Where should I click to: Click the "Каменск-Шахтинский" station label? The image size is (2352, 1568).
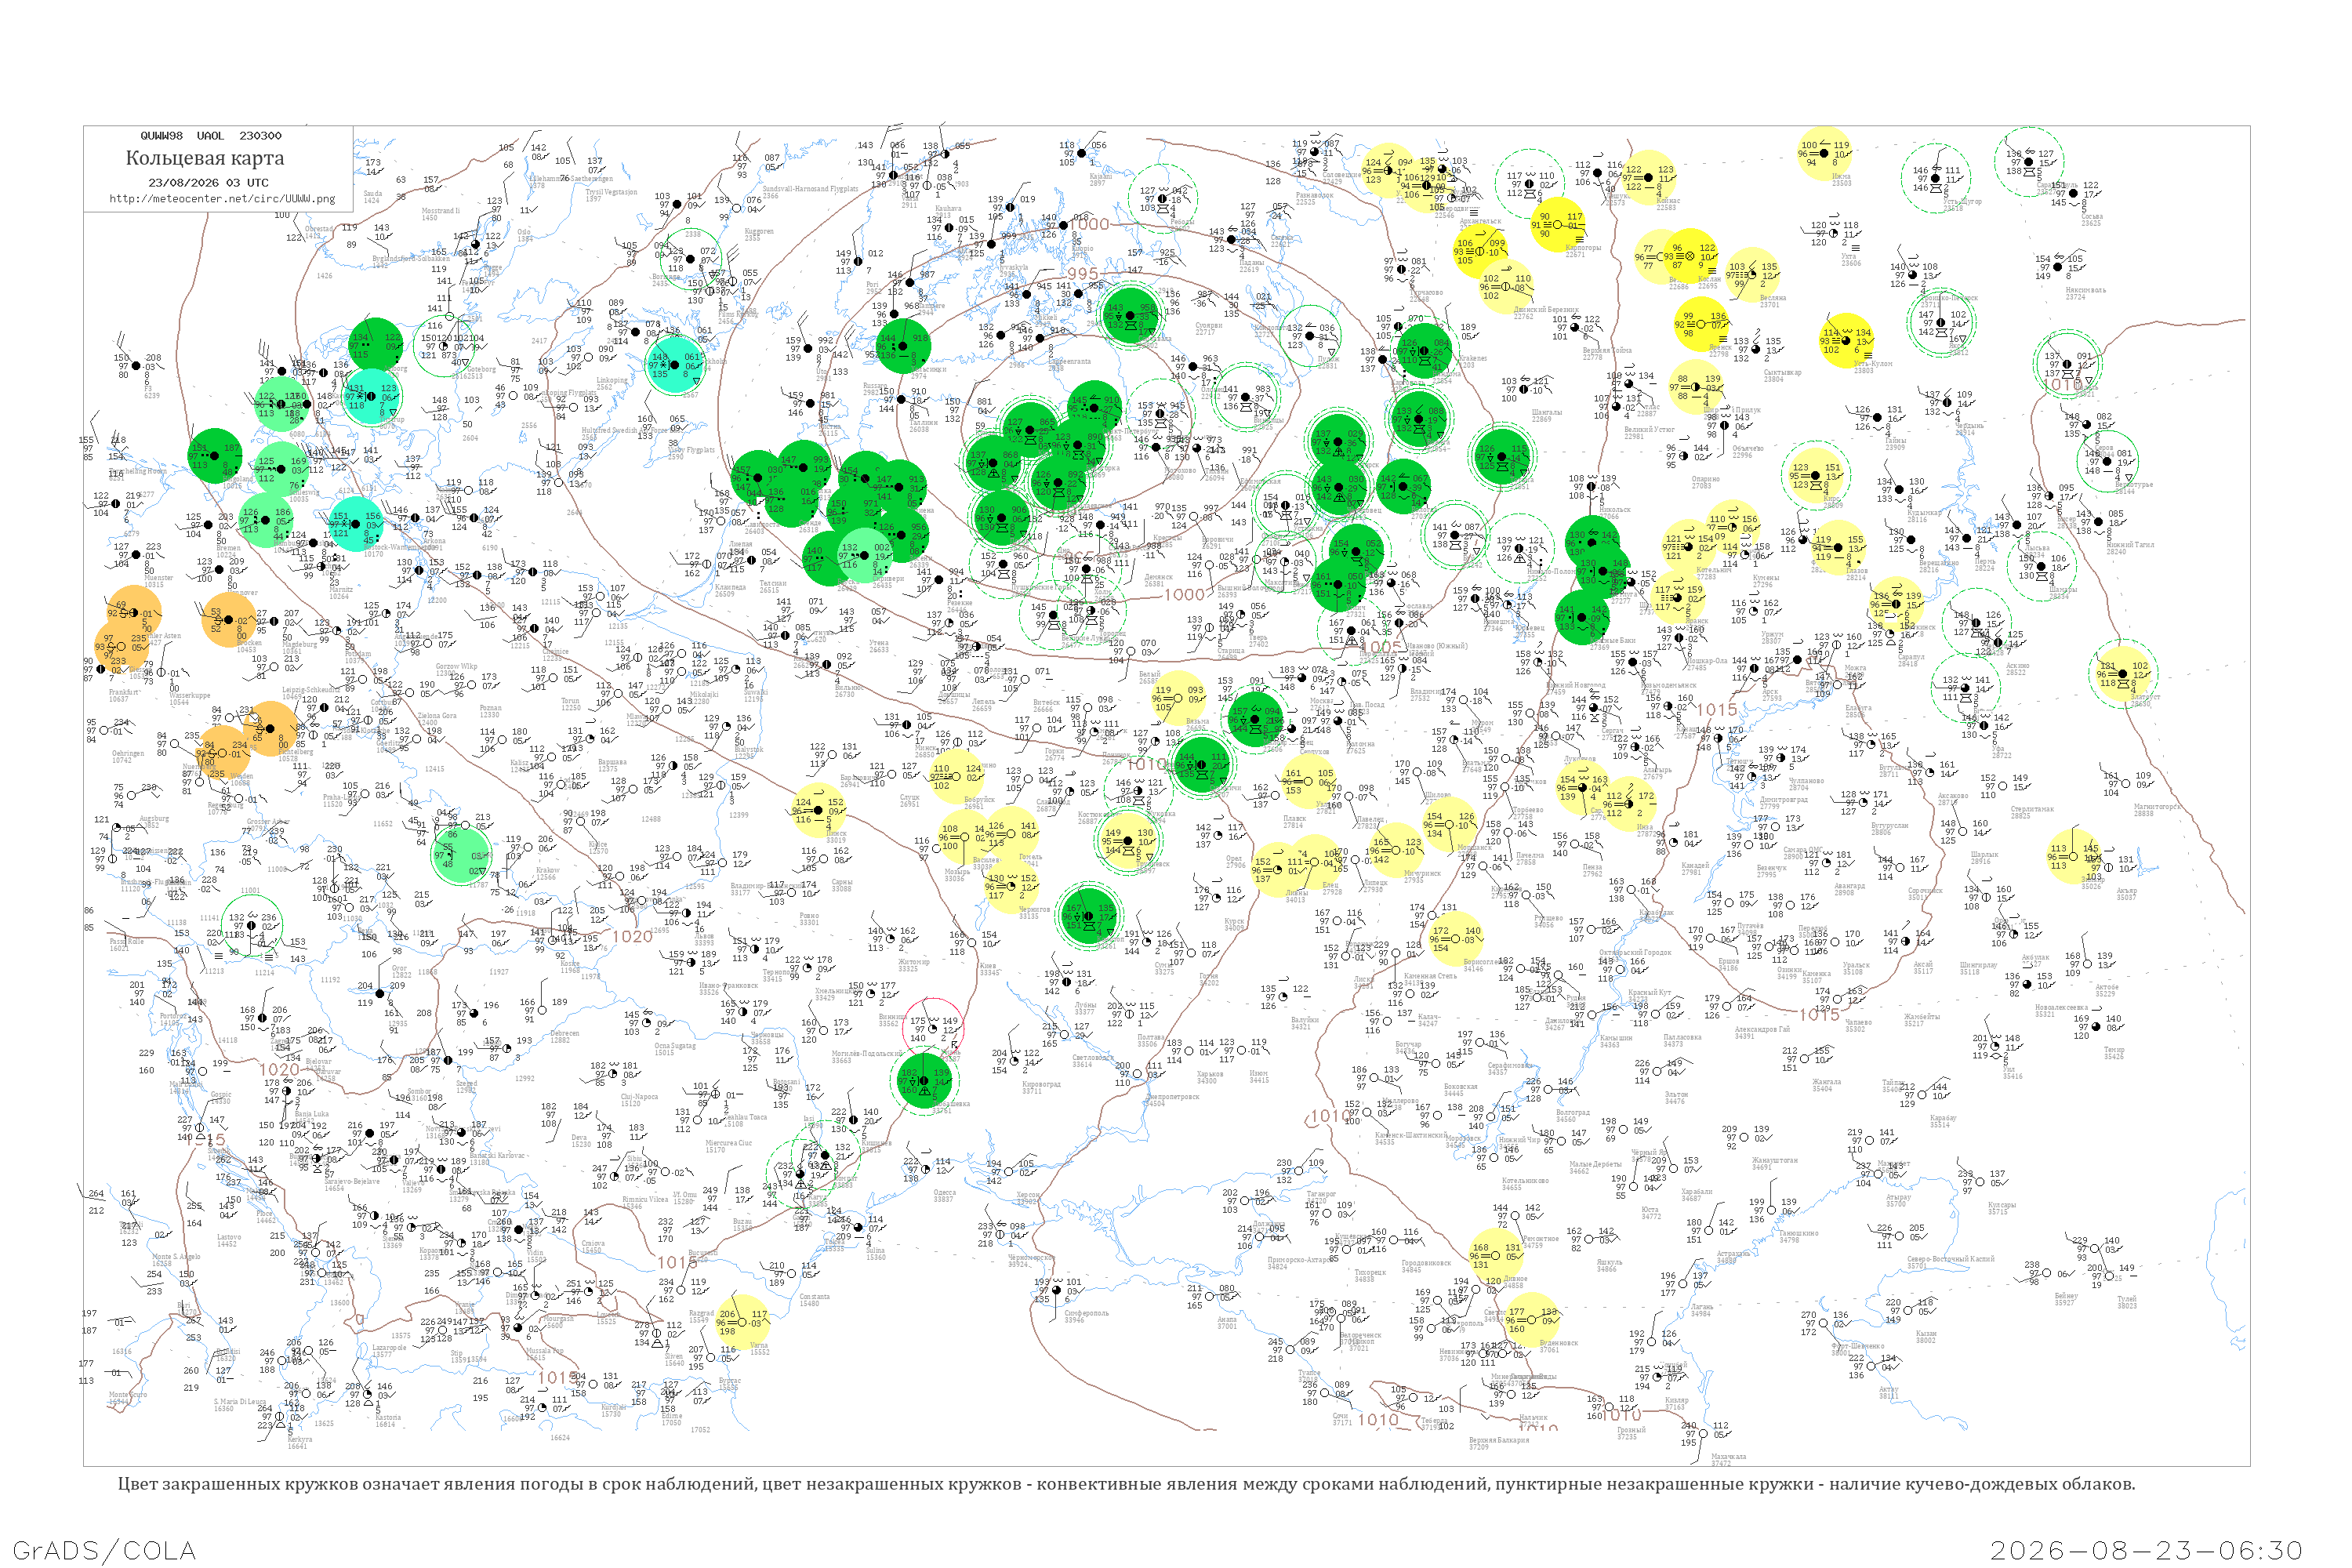1411,1135
